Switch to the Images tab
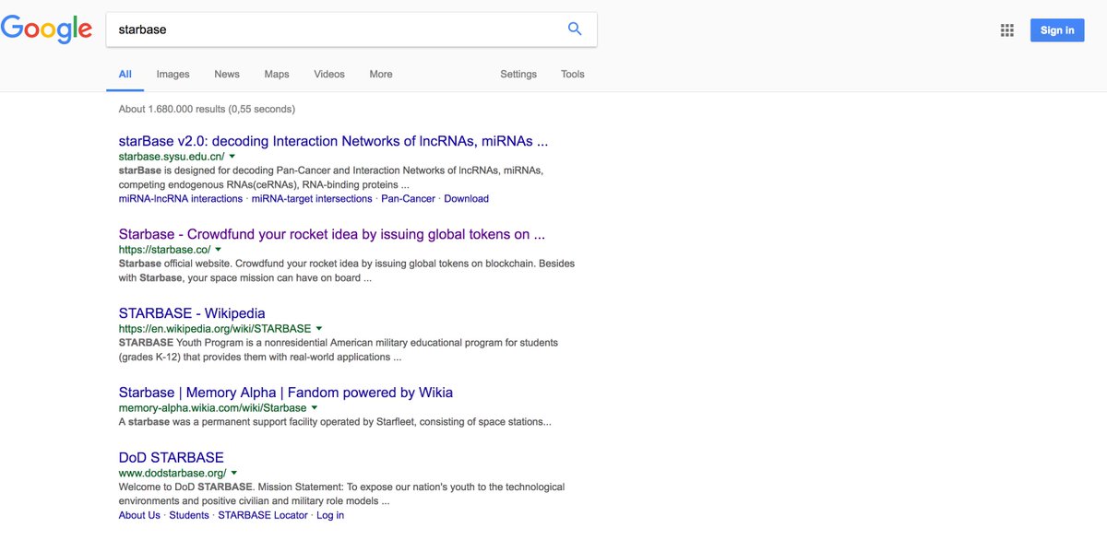Image resolution: width=1107 pixels, height=540 pixels. (x=173, y=75)
